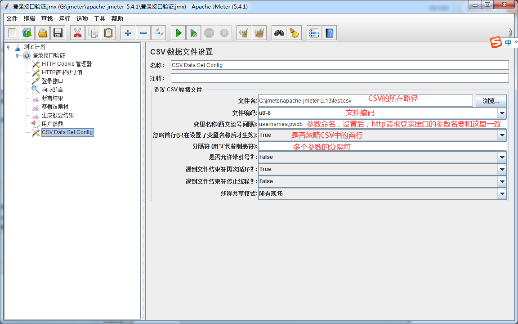Screen dimensions: 518x324
Task: Select HTTP请求默认值 tree item
Action: tap(62, 73)
